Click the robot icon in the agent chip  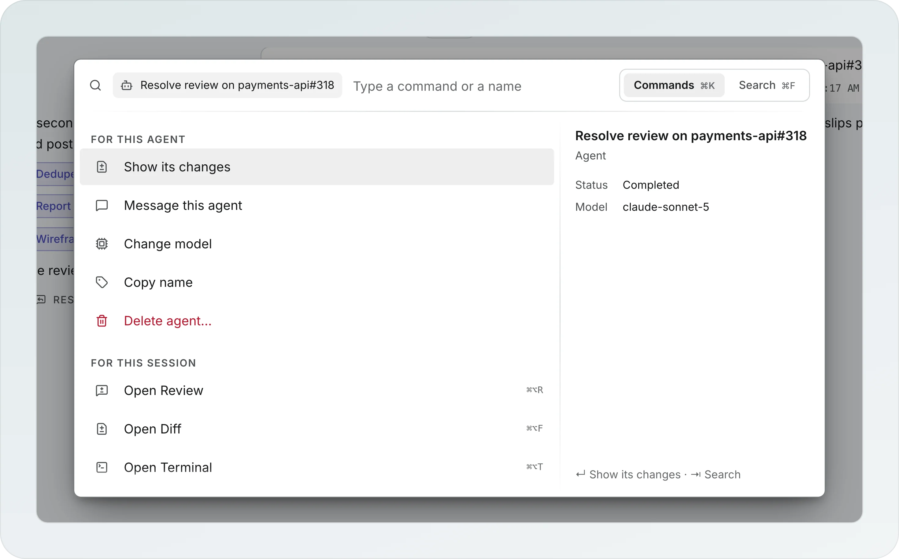[x=127, y=86]
